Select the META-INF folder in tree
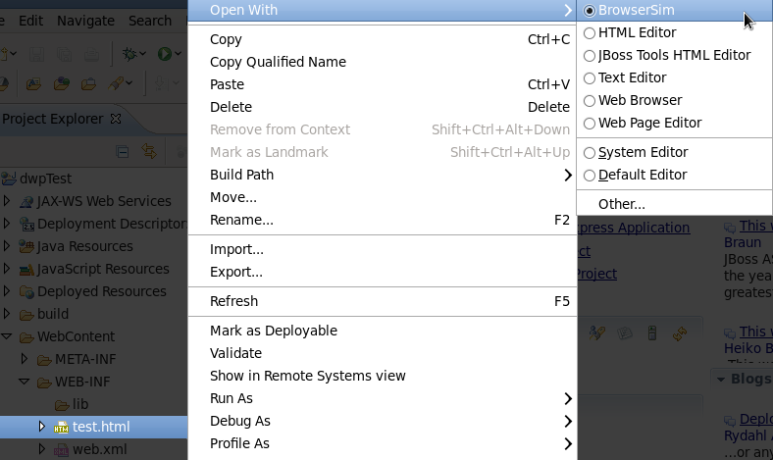773x460 pixels. pos(86,359)
